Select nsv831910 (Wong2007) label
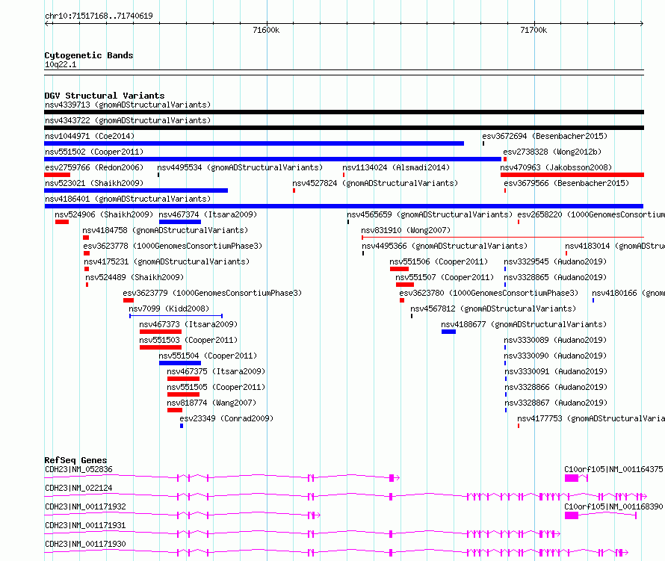Screen dimensions: 665x561 pos(406,230)
